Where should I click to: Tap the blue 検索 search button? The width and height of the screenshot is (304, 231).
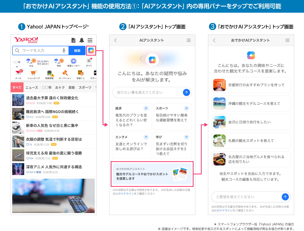point(77,51)
